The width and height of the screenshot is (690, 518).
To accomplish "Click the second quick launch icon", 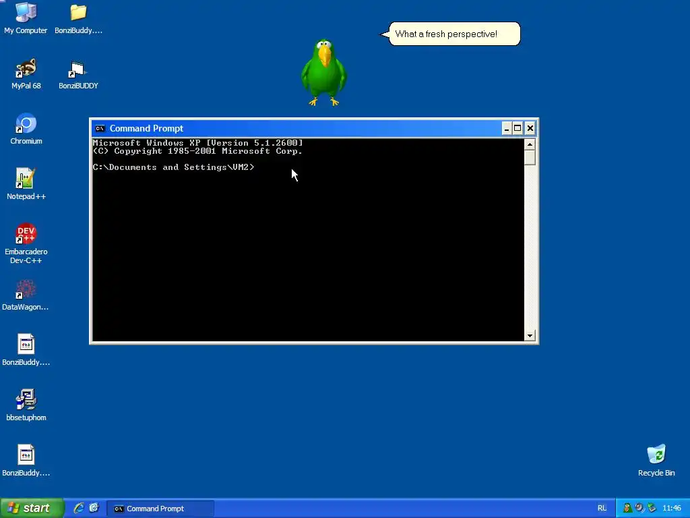I will point(94,508).
